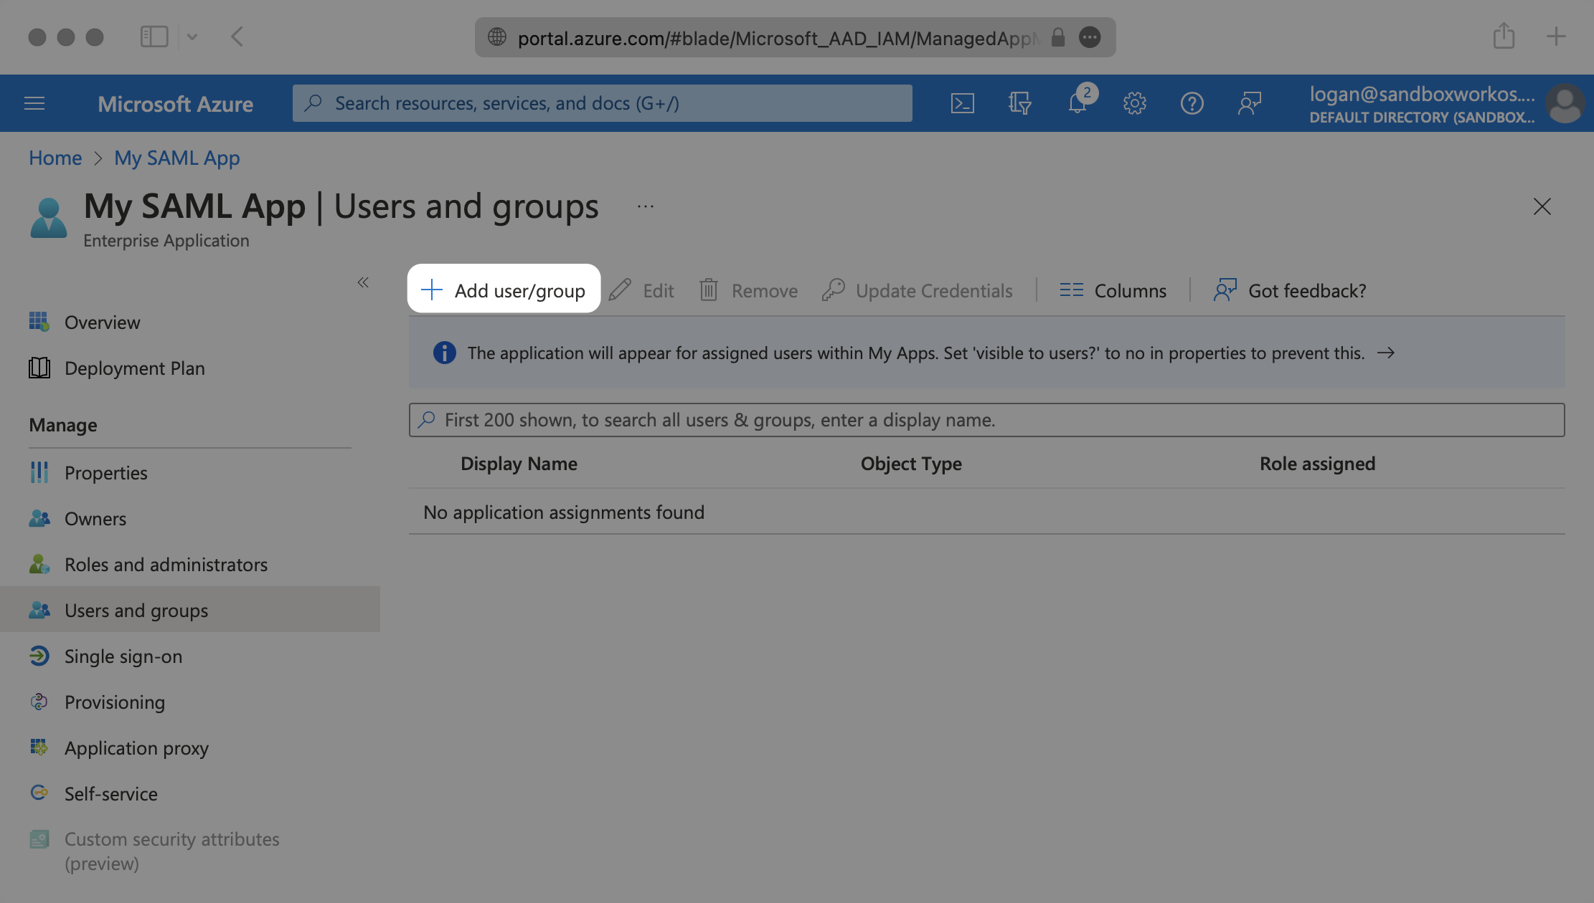Select Self-service option
Screen dimensions: 1594x903
coord(110,793)
